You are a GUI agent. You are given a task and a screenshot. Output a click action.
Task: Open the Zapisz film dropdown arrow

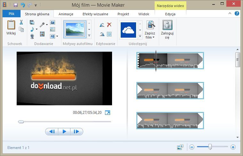tap(153, 37)
